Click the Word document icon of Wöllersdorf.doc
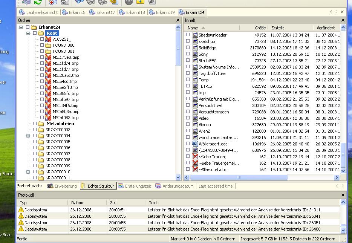Viewport: 352px width, 243px height. 195,144
